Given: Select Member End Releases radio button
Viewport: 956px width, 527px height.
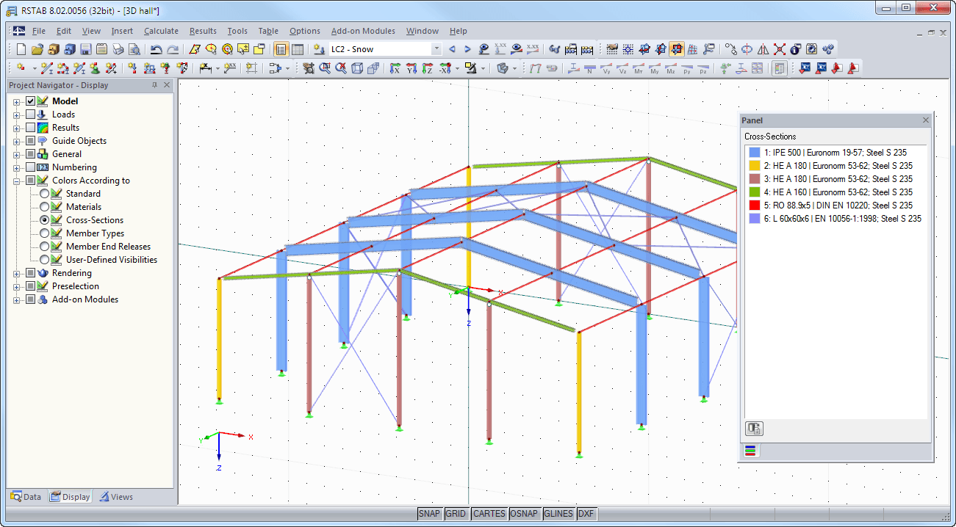Looking at the screenshot, I should (x=45, y=247).
